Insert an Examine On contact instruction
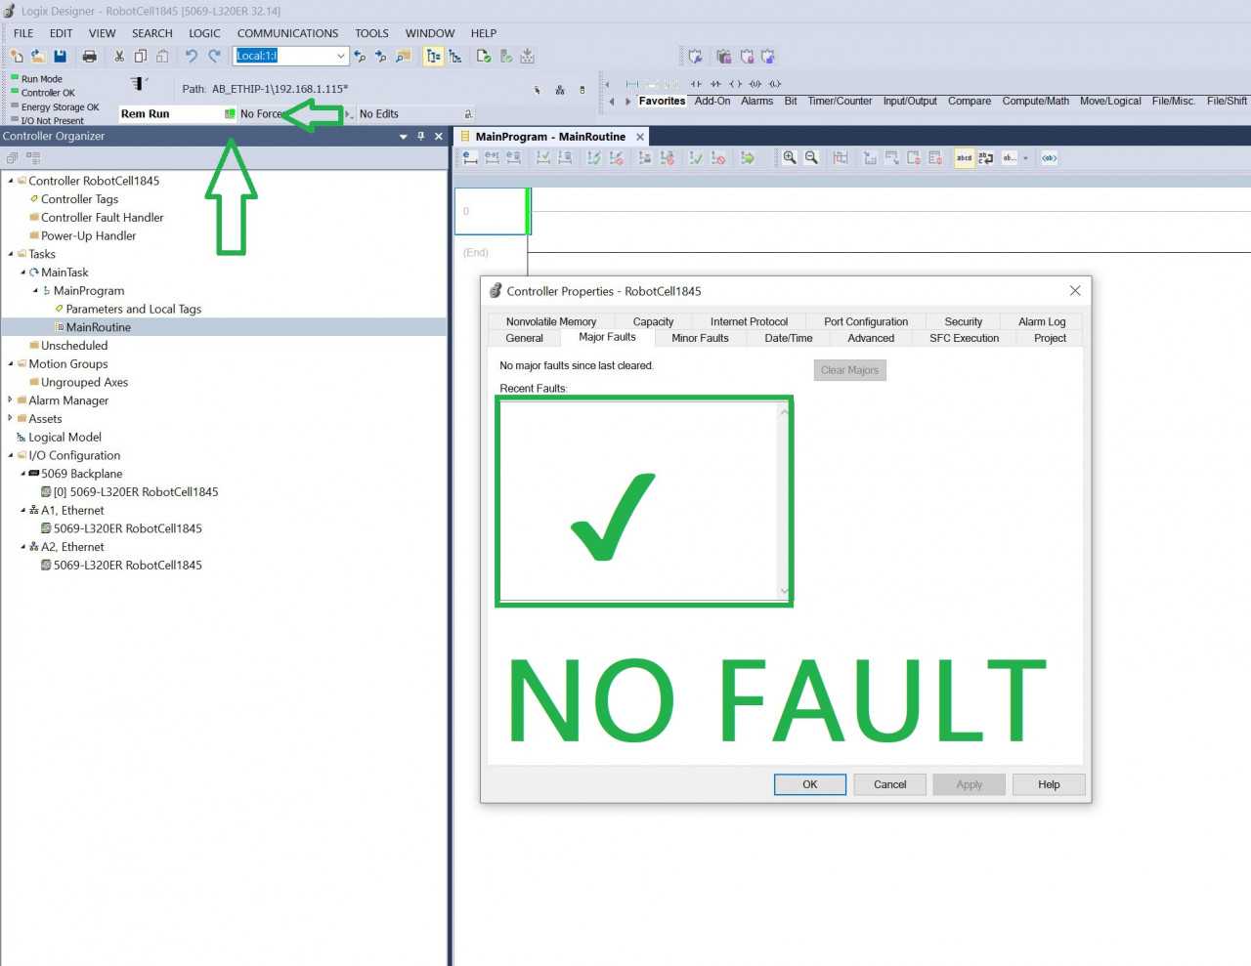Image resolution: width=1251 pixels, height=966 pixels. [x=696, y=84]
